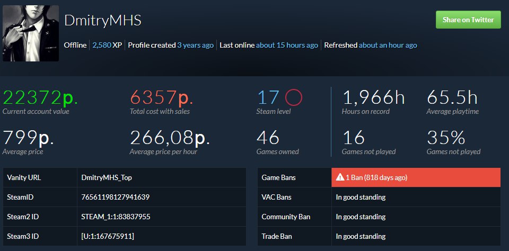This screenshot has width=509, height=251.
Task: Click 'about 15 hours ago' last online link
Action: pos(287,45)
